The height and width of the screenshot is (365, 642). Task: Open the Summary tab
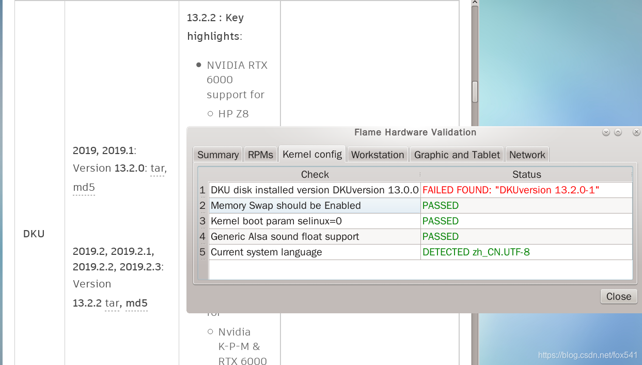(x=218, y=155)
